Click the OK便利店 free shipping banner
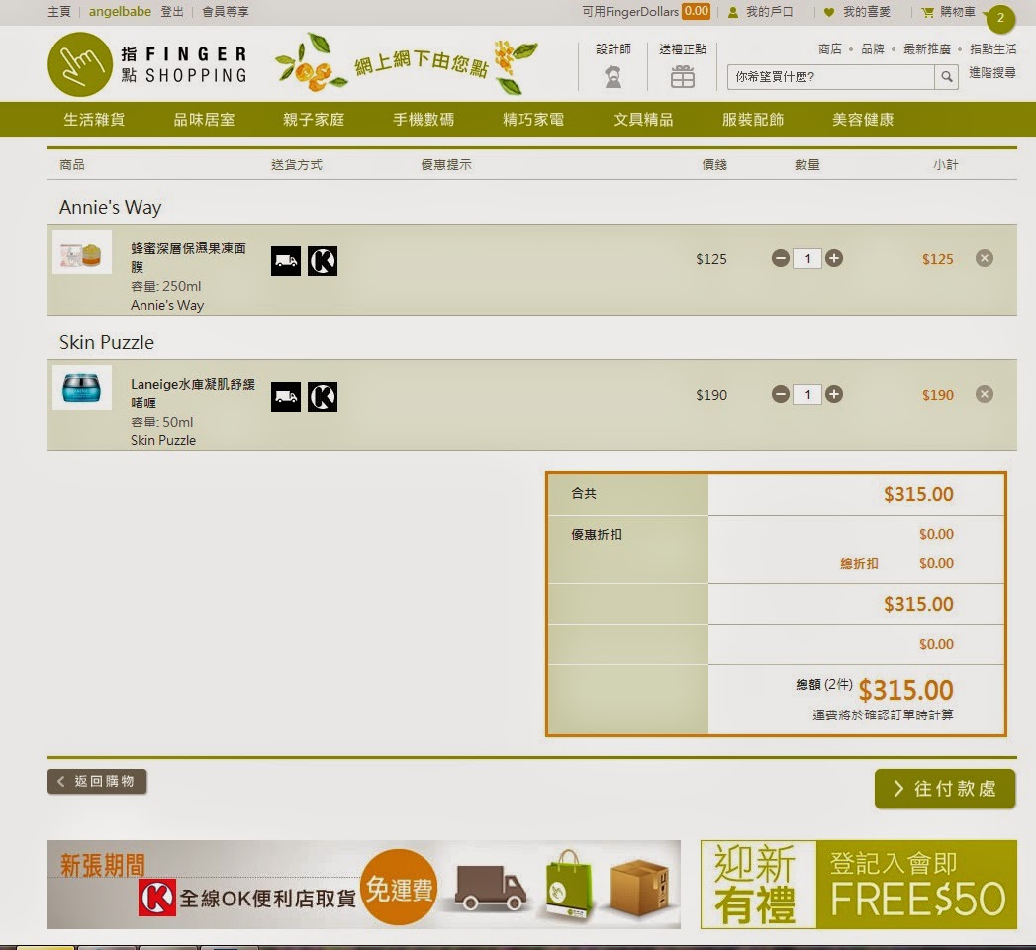Viewport: 1036px width, 950px height. (x=364, y=885)
